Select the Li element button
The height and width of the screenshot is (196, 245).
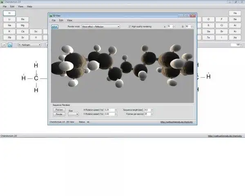coord(9,19)
